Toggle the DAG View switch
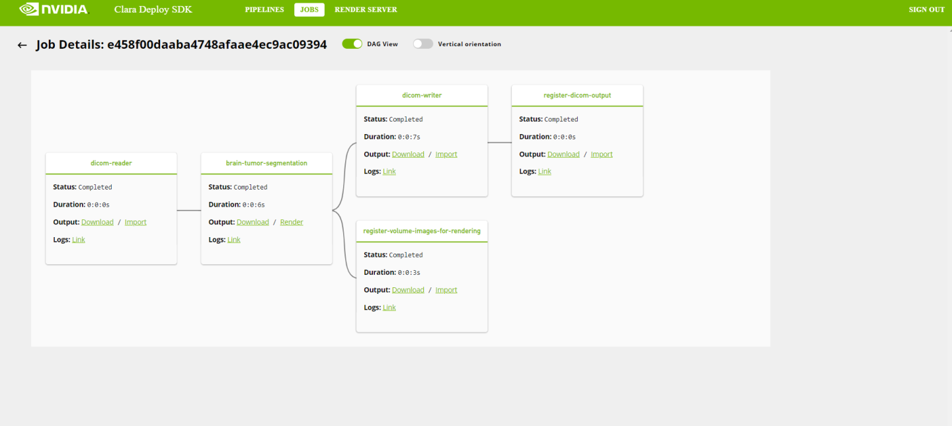The height and width of the screenshot is (426, 952). click(x=352, y=44)
